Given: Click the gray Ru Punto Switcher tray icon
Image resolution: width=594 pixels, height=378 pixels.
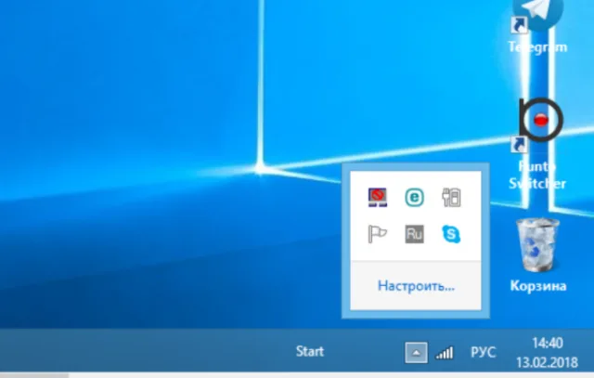Looking at the screenshot, I should 415,234.
